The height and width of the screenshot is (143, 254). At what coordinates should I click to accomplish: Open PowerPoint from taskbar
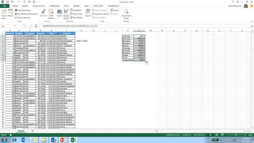tap(63, 140)
